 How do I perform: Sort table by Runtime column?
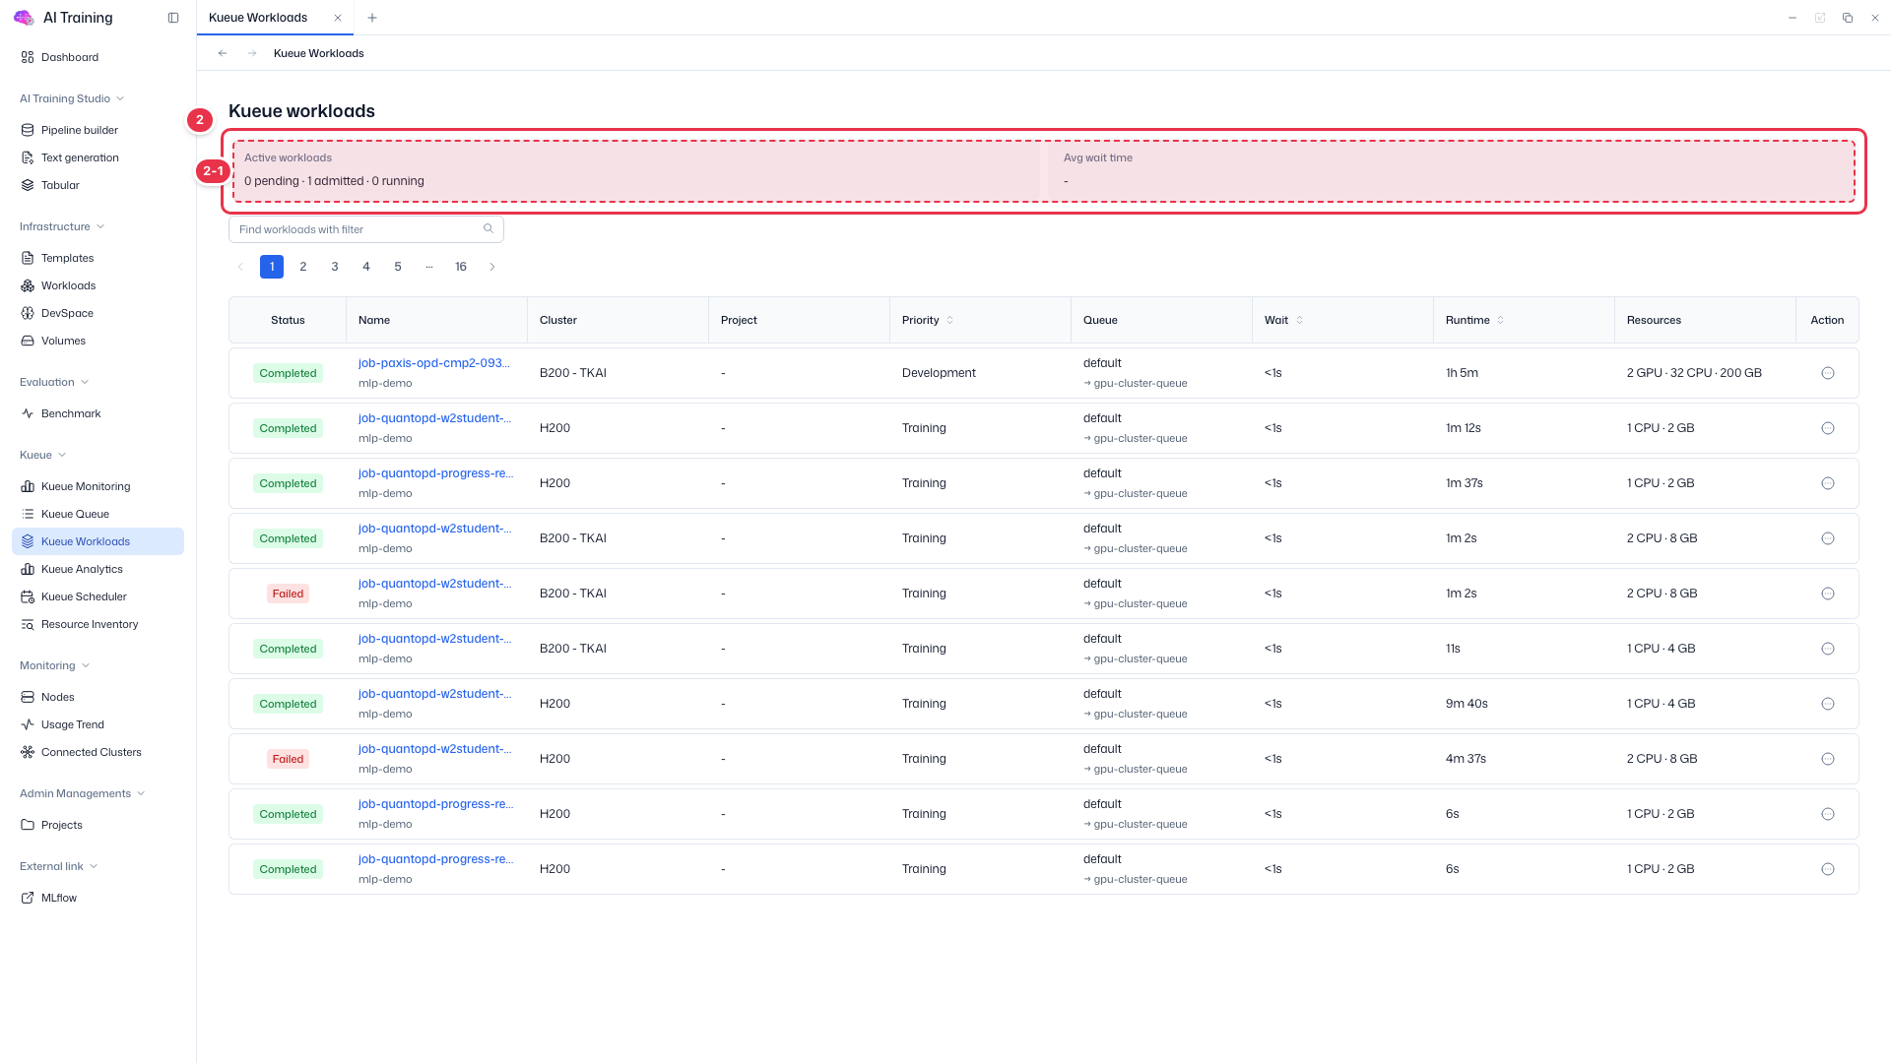click(x=1500, y=320)
